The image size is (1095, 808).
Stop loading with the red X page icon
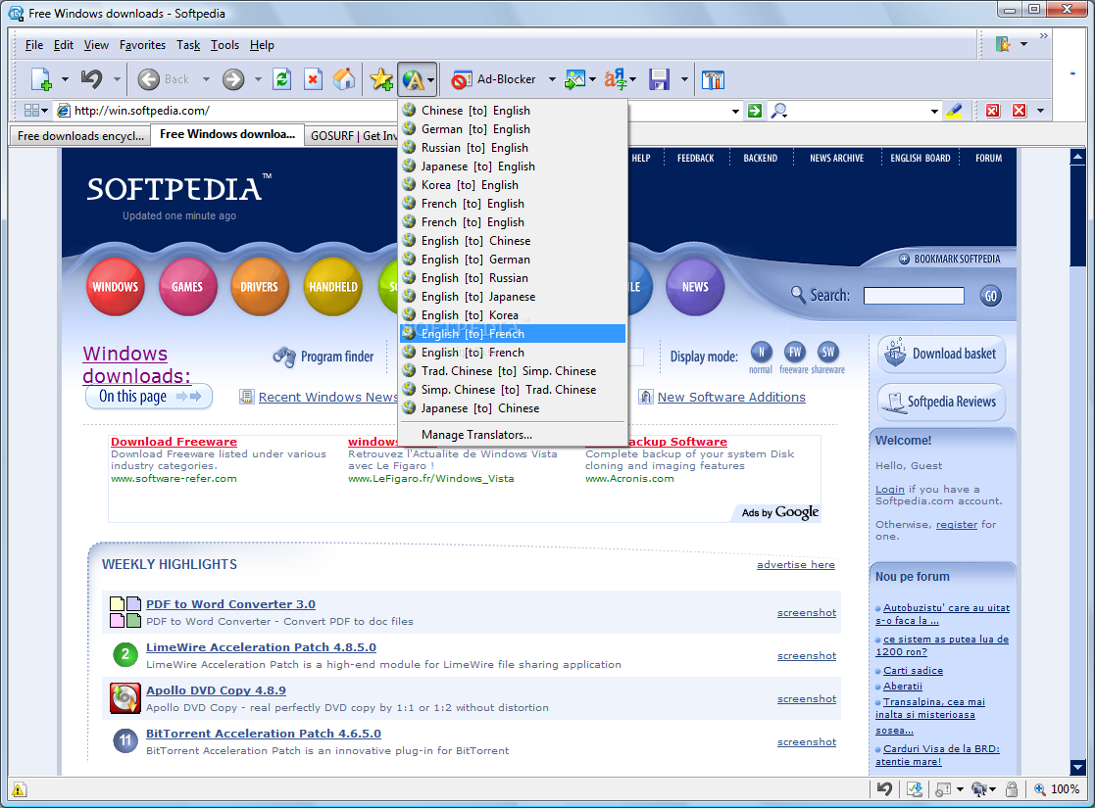(x=313, y=79)
